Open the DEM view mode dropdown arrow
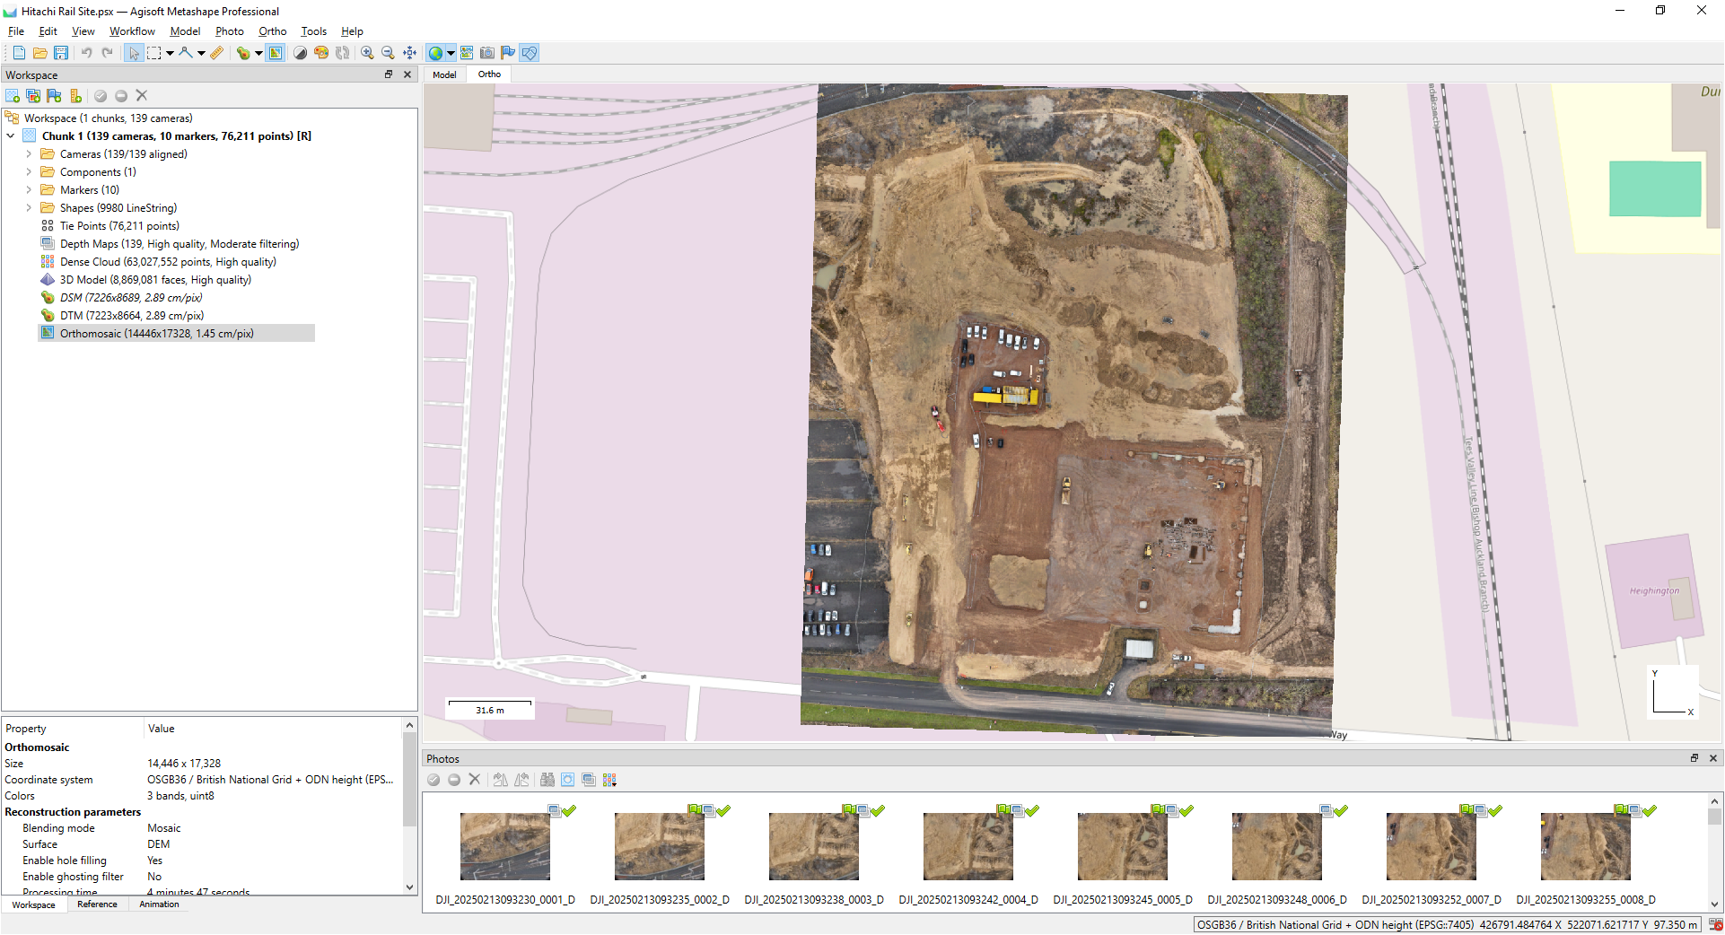The height and width of the screenshot is (935, 1725). coord(258,53)
